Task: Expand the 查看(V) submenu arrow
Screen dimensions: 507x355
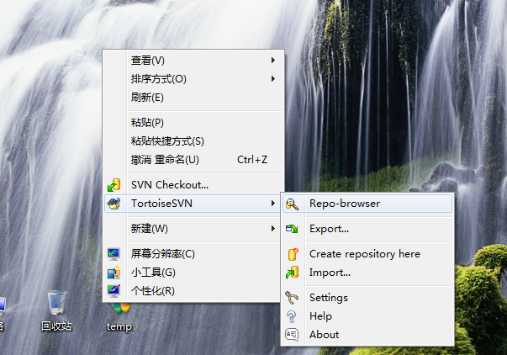Action: coord(273,61)
